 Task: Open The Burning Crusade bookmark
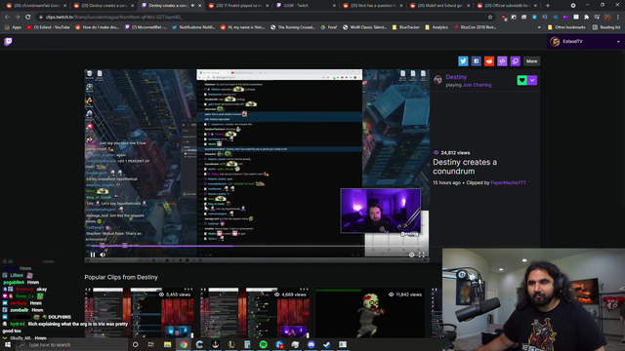click(292, 27)
